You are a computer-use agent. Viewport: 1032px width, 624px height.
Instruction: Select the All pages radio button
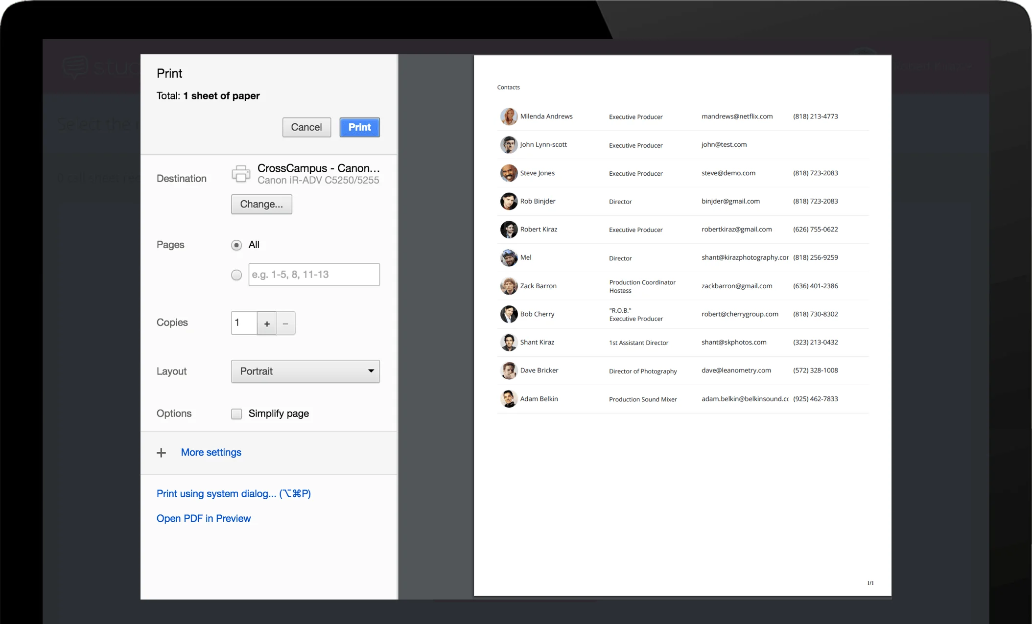(x=236, y=245)
